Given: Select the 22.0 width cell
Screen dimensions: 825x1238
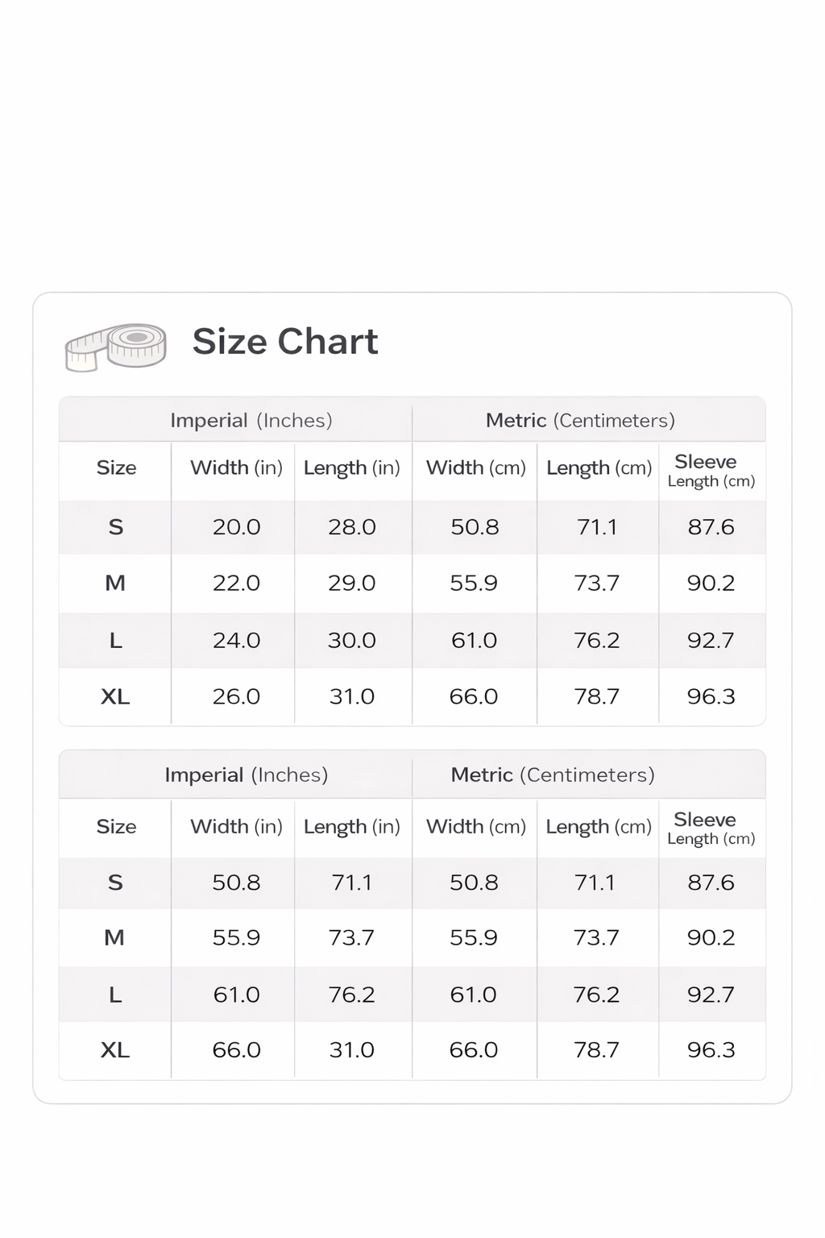Looking at the screenshot, I should coord(236,583).
